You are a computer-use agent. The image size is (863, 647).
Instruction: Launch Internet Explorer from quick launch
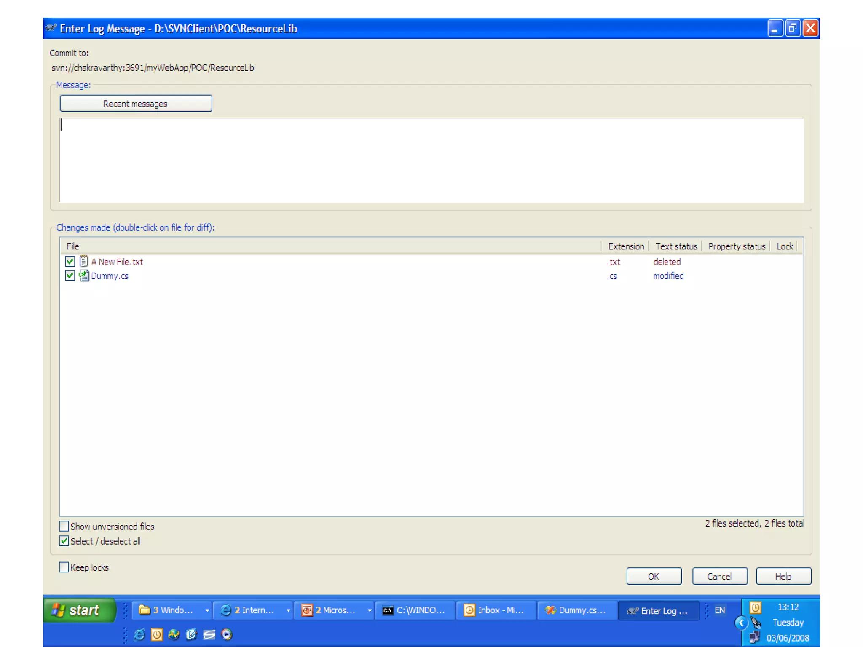139,634
